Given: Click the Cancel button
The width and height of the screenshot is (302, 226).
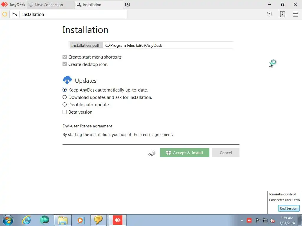Looking at the screenshot, I should click(x=226, y=153).
